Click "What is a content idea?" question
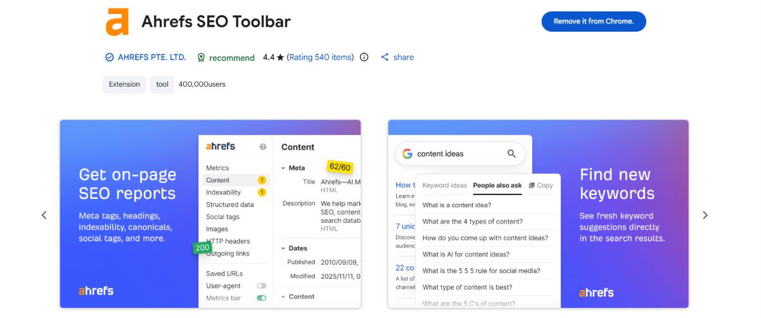The image size is (761, 318). [457, 205]
